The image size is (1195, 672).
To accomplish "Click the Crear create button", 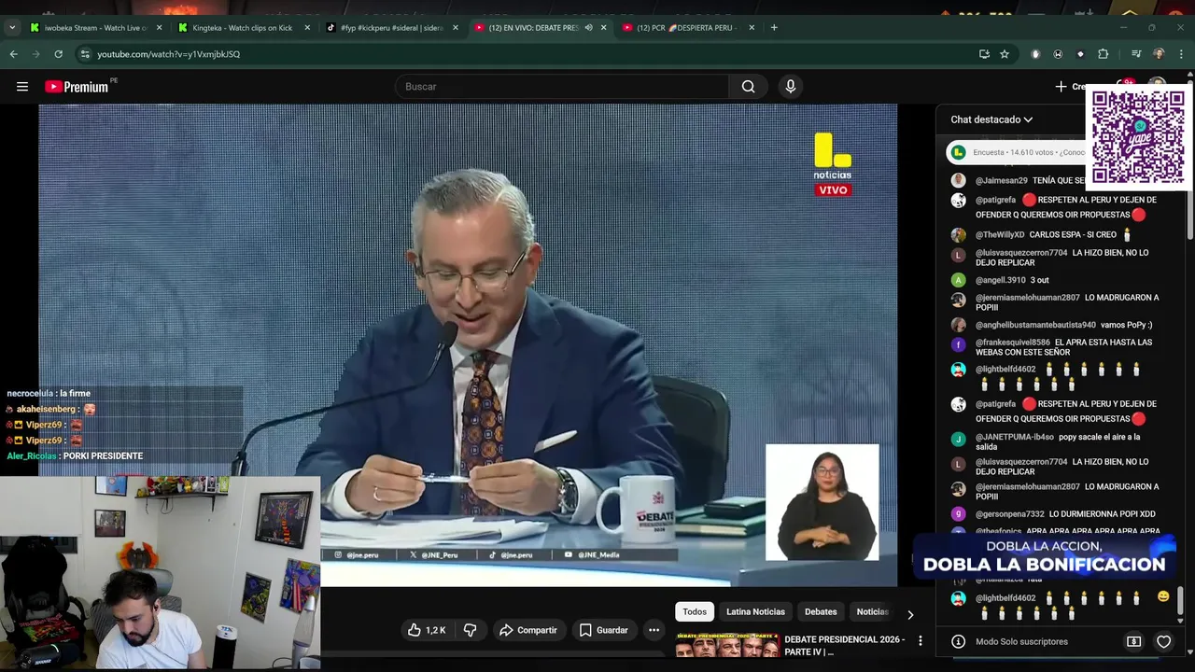I will tap(1070, 87).
